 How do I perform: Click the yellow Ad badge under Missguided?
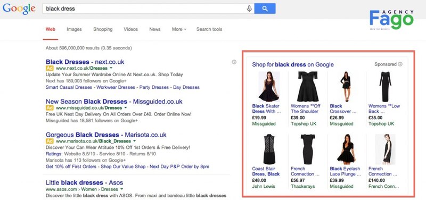[x=50, y=108]
